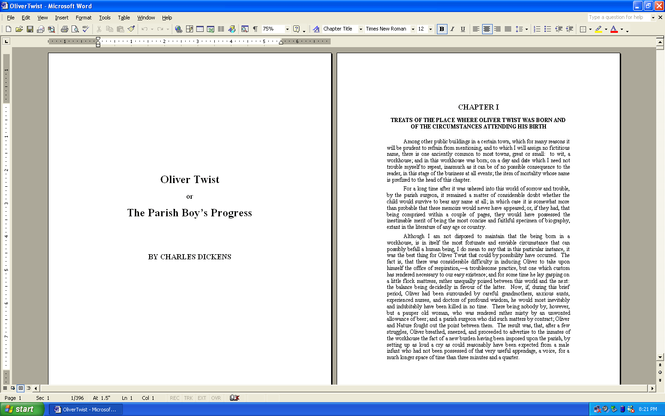Click the OVR overtype status indicator
665x416 pixels.
[x=216, y=398]
